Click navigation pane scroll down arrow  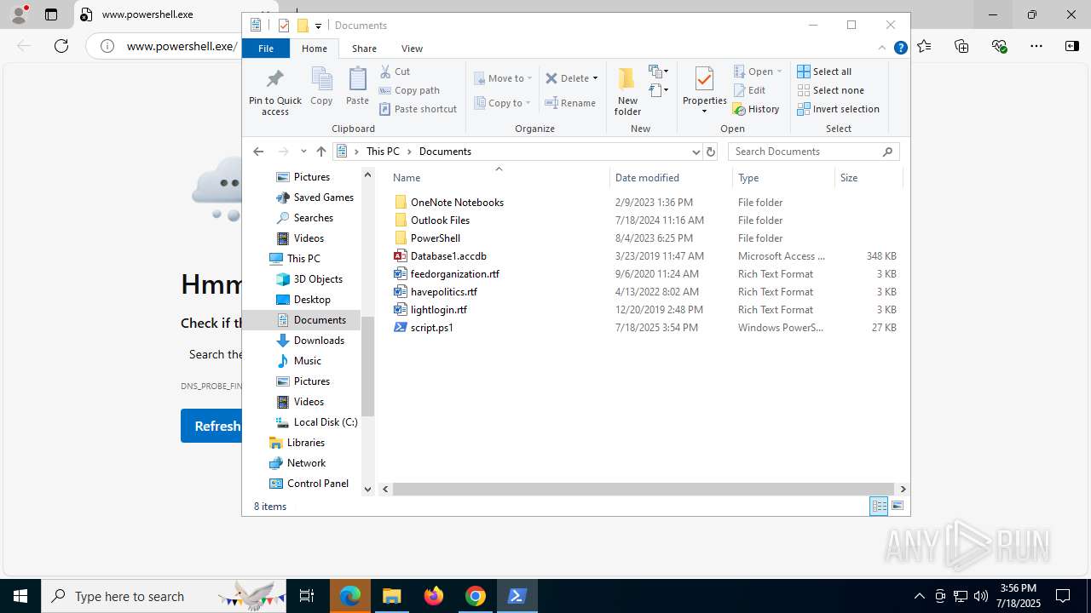click(368, 490)
